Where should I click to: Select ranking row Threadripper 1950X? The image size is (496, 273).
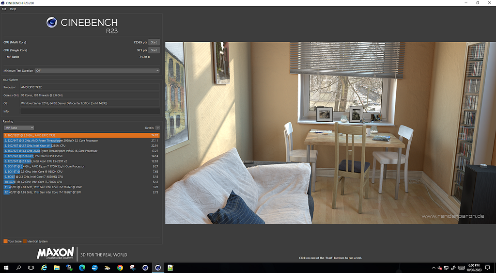click(x=81, y=151)
